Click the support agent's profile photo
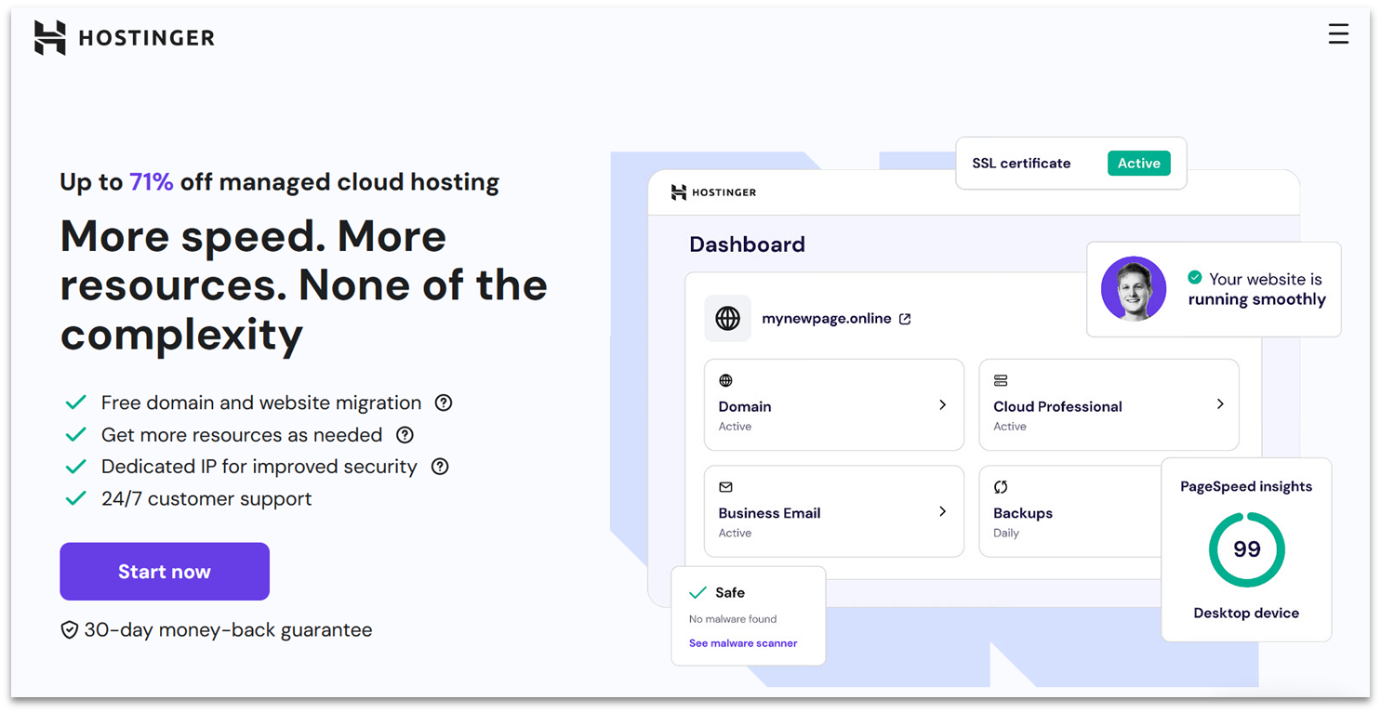This screenshot has width=1381, height=713. point(1133,289)
